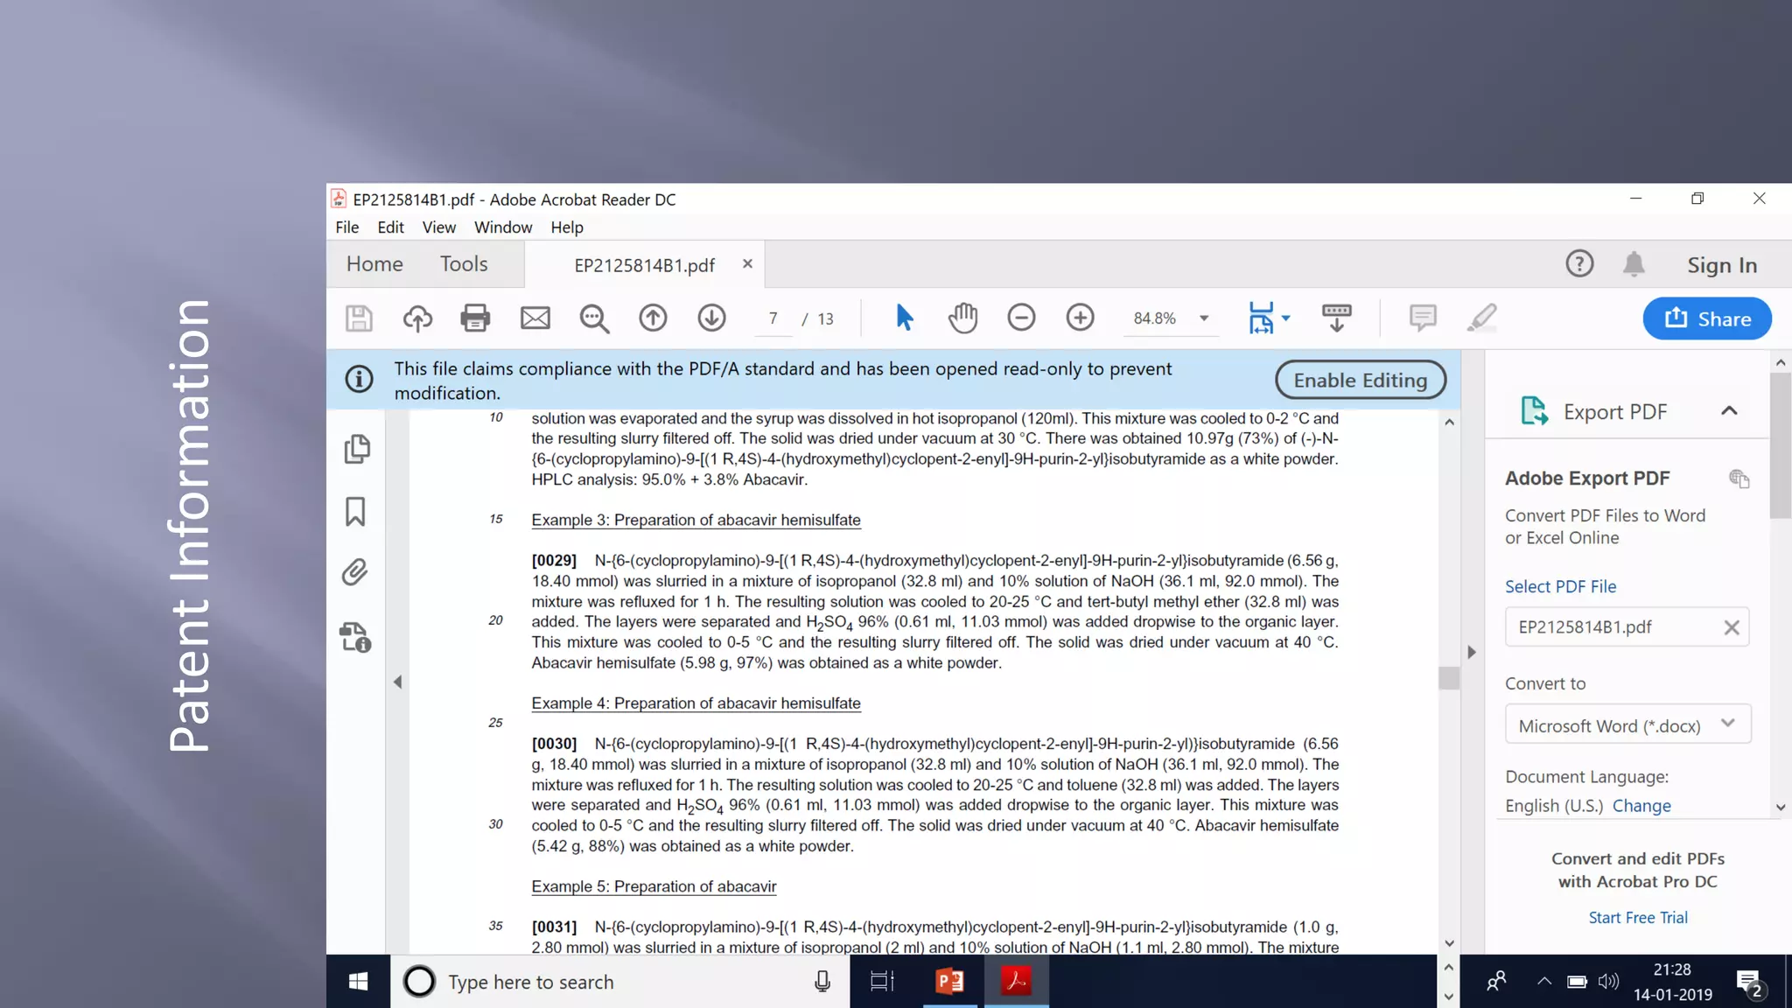1792x1008 pixels.
Task: Open the Bookmarks panel in left sidebar
Action: pyautogui.click(x=354, y=512)
